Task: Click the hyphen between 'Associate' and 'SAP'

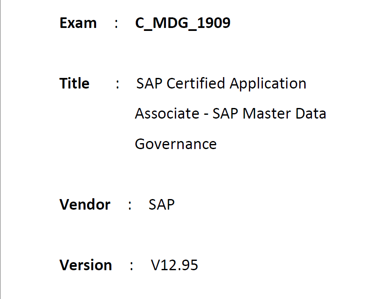Action: tap(206, 115)
